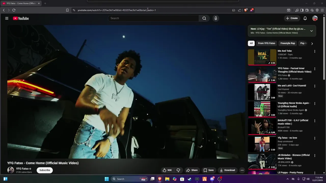This screenshot has height=183, width=326.
Task: Click the page vertical scrollbar
Action: [324, 48]
